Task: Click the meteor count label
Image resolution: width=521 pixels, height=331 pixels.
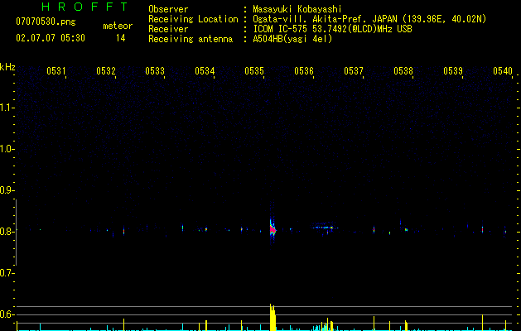Action: tap(118, 26)
